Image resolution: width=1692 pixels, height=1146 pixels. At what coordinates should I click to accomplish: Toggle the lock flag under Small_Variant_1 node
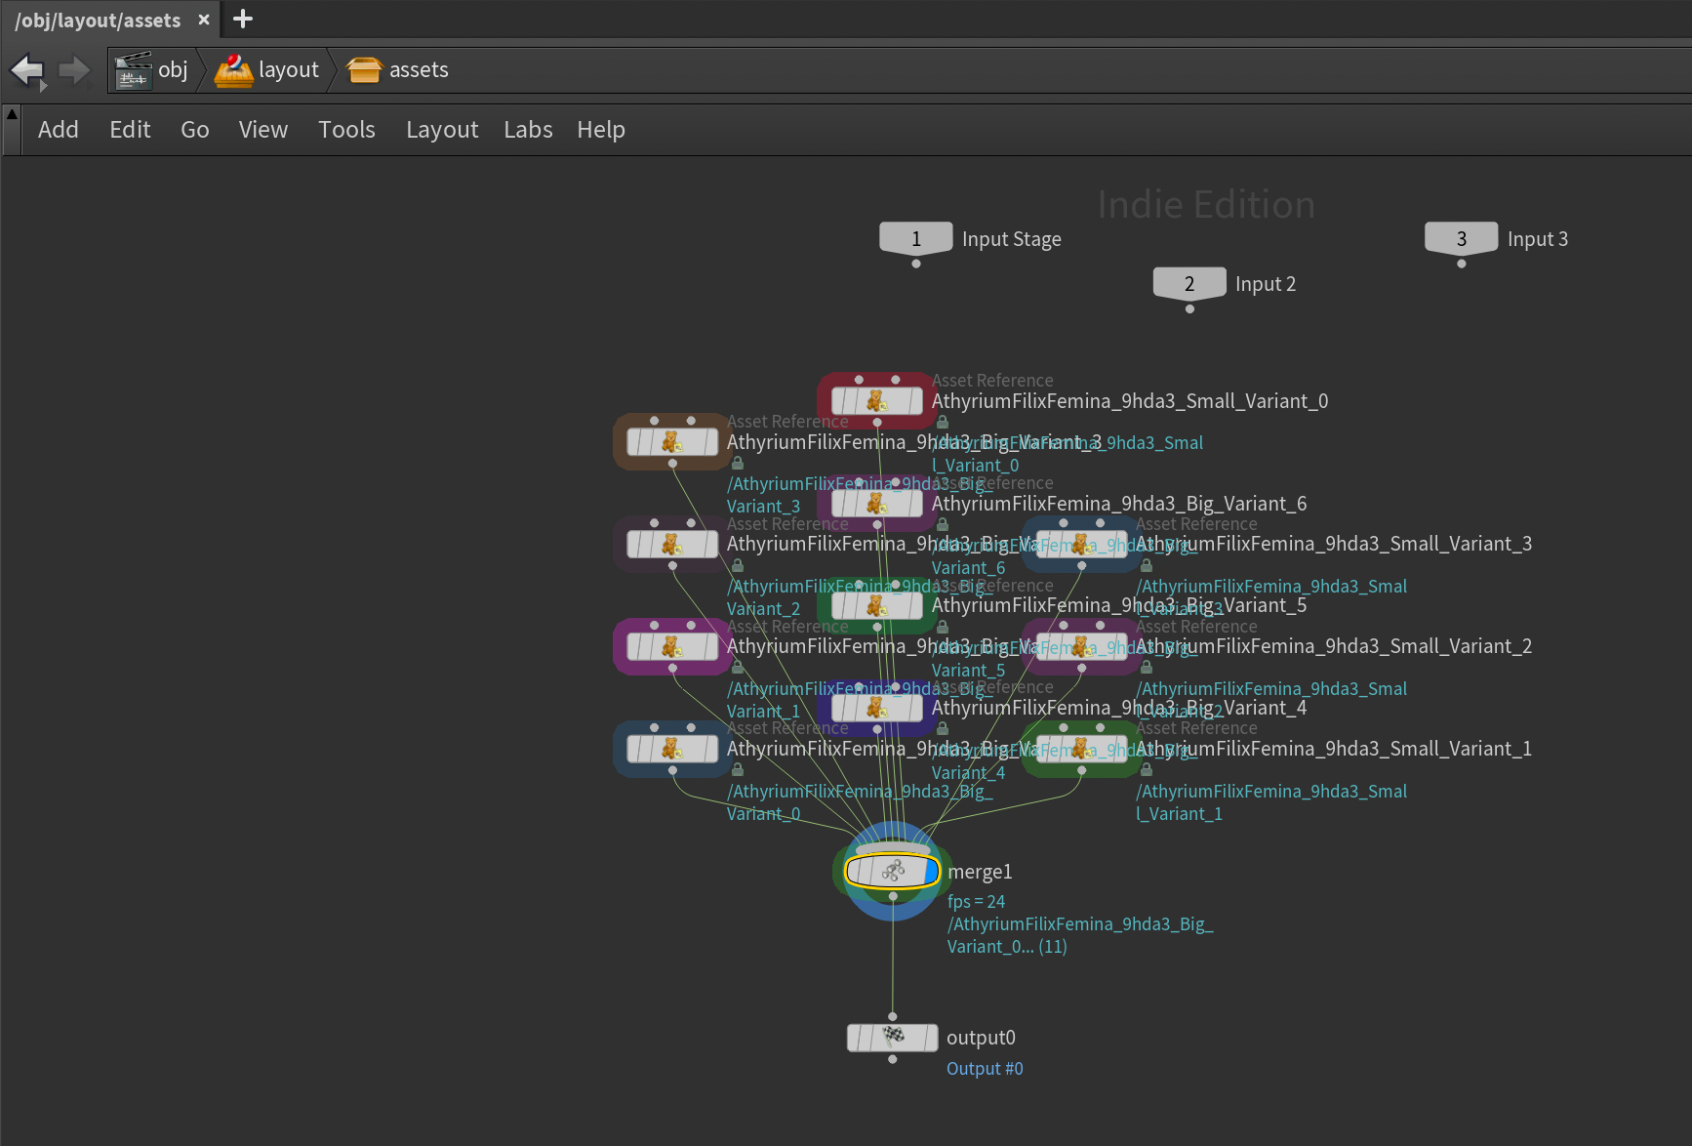point(1147,770)
